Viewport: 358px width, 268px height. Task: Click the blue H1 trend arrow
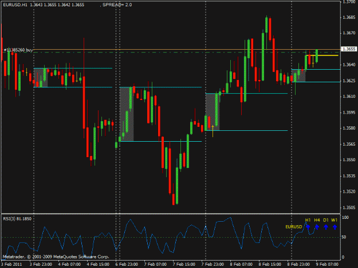pos(308,227)
